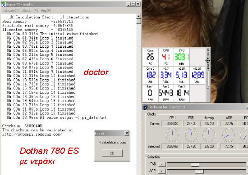Click the Current FSB value field

click(x=191, y=124)
